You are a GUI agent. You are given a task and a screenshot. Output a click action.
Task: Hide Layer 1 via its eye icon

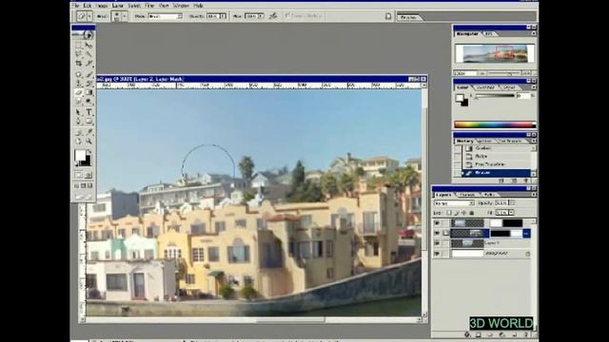coord(437,243)
